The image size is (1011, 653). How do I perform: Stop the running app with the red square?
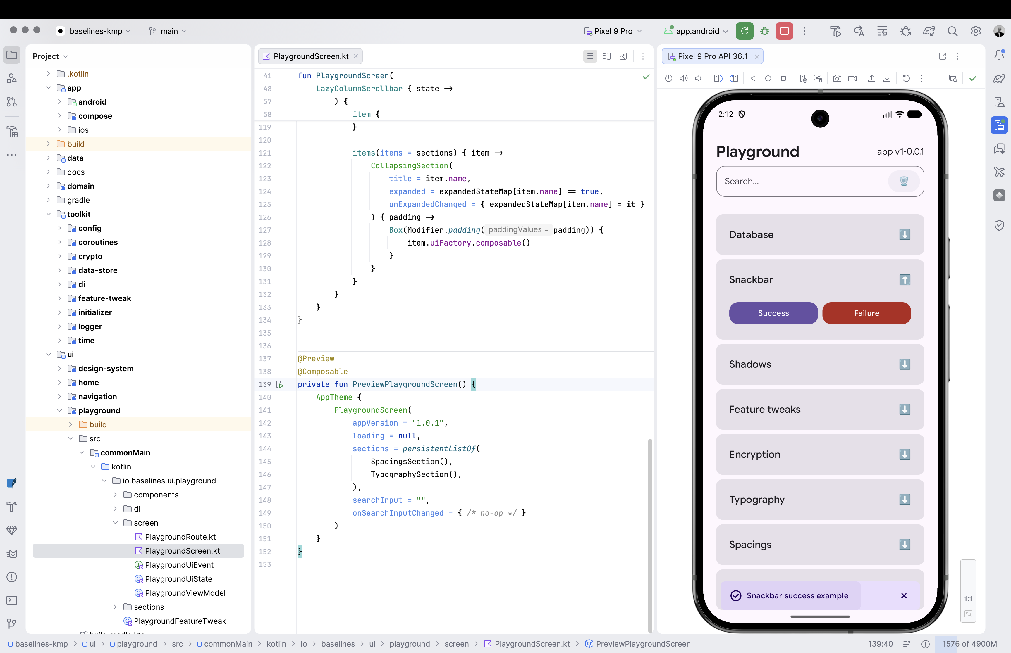point(784,31)
